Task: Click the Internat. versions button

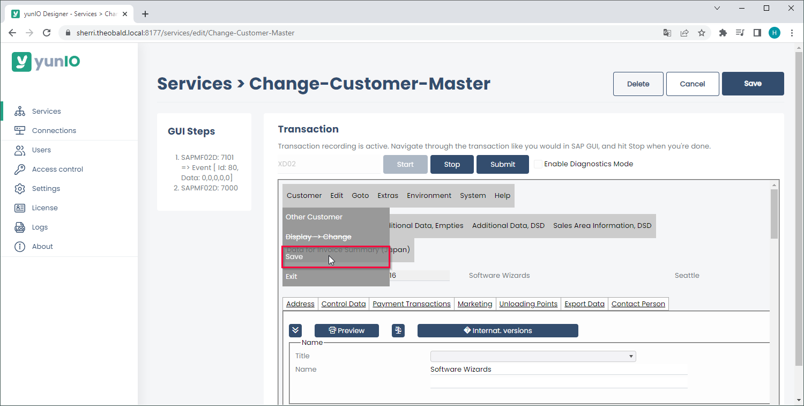Action: (498, 330)
